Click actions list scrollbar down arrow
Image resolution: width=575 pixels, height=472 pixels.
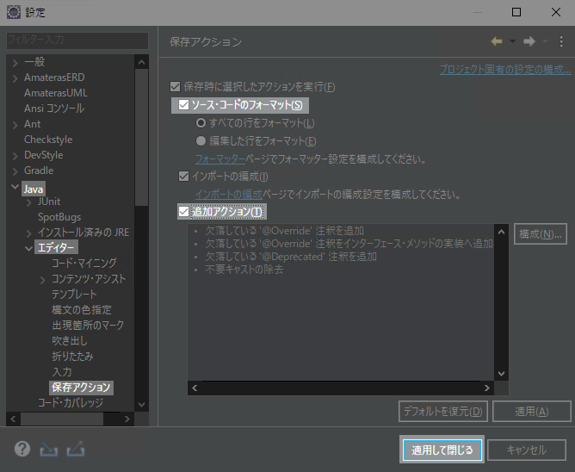(501, 374)
